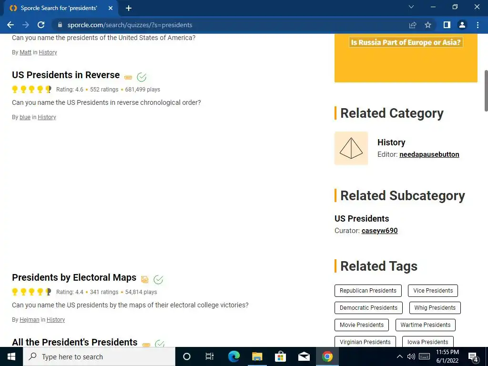Select the Whig Presidents tag
The image size is (488, 366).
click(435, 308)
